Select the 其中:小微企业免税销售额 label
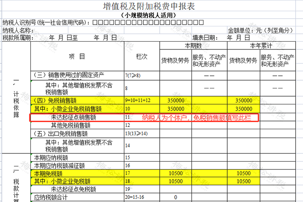The height and width of the screenshot is (202, 303). pos(68,109)
